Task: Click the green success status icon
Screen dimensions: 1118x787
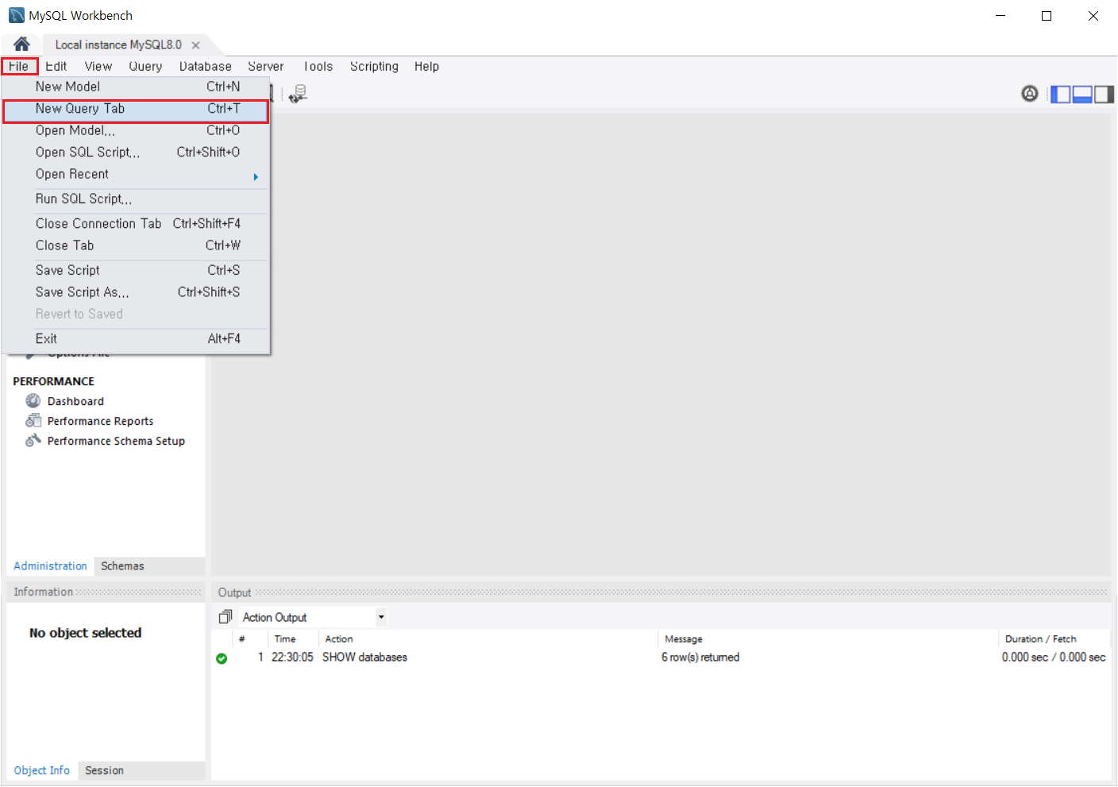Action: (222, 658)
